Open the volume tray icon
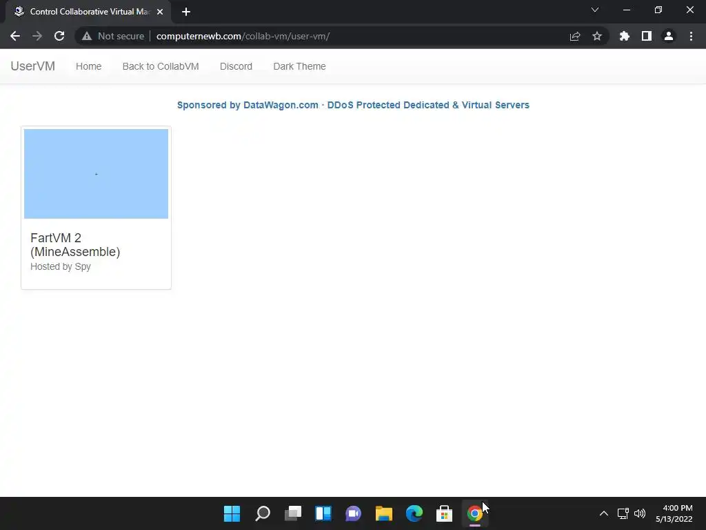The width and height of the screenshot is (706, 530). (x=640, y=513)
